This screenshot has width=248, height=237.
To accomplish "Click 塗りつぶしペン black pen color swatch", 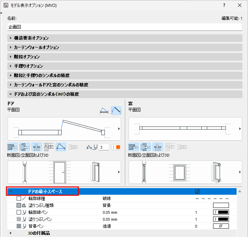I will pyautogui.click(x=221, y=219).
